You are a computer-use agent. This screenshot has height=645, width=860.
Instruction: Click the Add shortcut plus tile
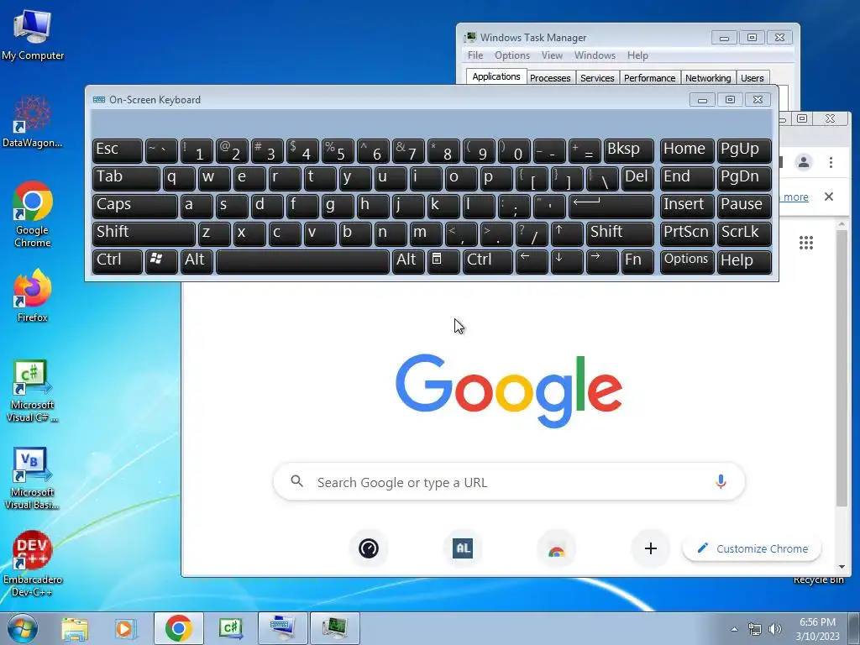tap(651, 548)
